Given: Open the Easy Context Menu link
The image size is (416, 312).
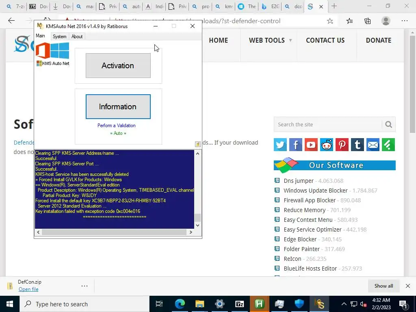Looking at the screenshot, I should (x=308, y=220).
